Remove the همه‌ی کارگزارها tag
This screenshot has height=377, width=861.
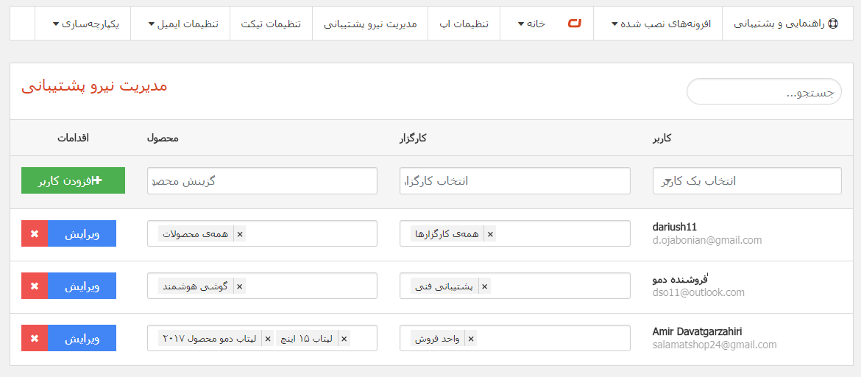[491, 234]
